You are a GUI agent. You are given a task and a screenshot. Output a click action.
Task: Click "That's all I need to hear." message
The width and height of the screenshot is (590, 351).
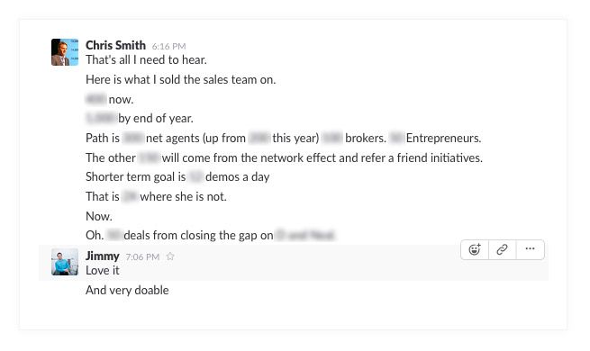pyautogui.click(x=146, y=59)
